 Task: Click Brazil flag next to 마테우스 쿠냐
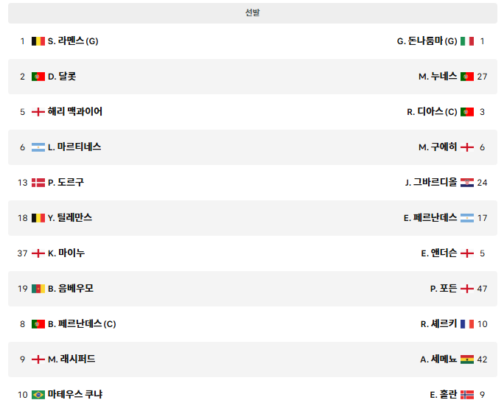click(38, 395)
